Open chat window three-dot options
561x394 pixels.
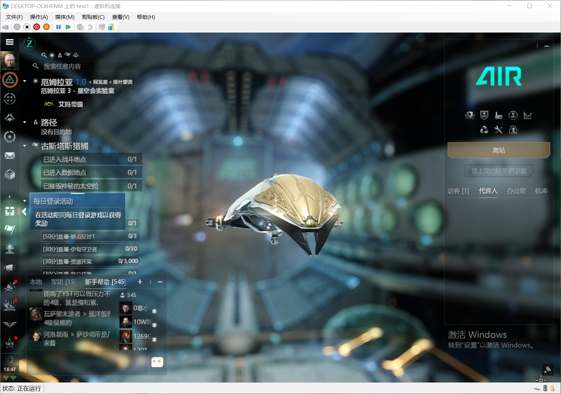pos(151,282)
